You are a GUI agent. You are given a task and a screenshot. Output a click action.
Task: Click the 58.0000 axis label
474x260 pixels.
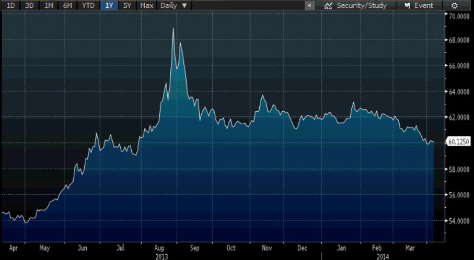point(459,169)
